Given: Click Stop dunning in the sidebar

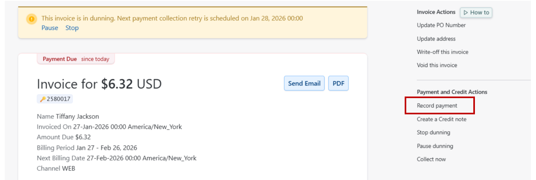Looking at the screenshot, I should click(433, 133).
